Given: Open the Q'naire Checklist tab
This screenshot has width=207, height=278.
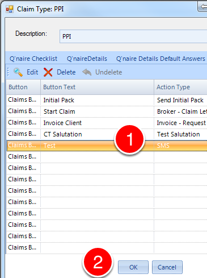Looking at the screenshot, I should tap(33, 59).
